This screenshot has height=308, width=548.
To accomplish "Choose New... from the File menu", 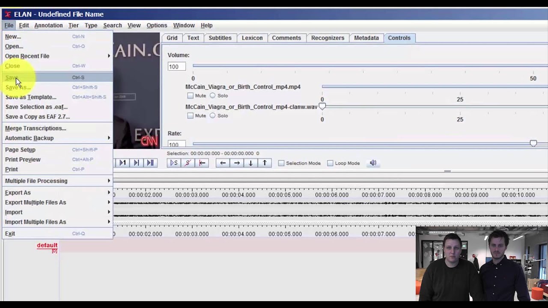I will click(x=57, y=36).
